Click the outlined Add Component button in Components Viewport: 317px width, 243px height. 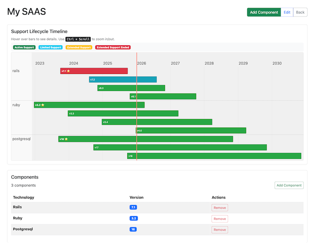click(289, 185)
